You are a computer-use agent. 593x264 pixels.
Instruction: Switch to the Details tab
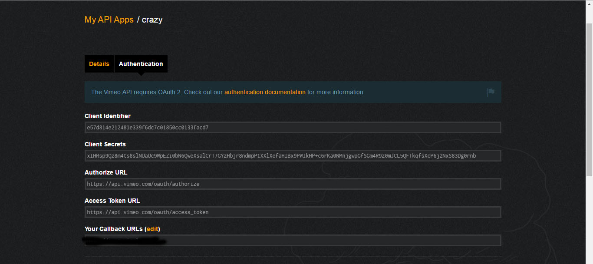tap(99, 64)
